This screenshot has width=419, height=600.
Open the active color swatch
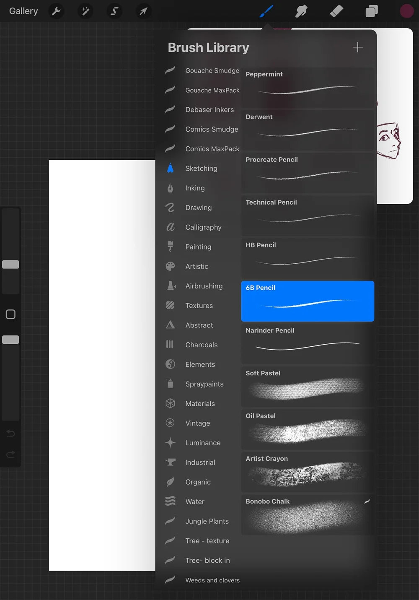point(406,11)
